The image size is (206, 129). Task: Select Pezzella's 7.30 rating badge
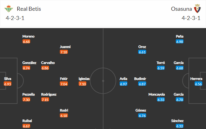(x=26, y=100)
